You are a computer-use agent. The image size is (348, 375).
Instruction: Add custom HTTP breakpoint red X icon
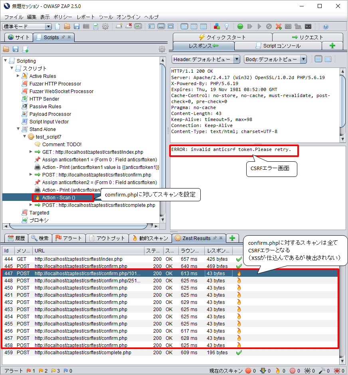click(x=279, y=26)
